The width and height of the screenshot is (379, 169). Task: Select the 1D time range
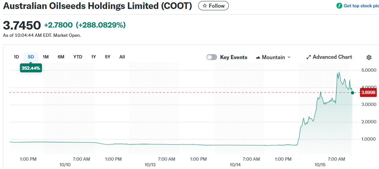click(x=16, y=57)
